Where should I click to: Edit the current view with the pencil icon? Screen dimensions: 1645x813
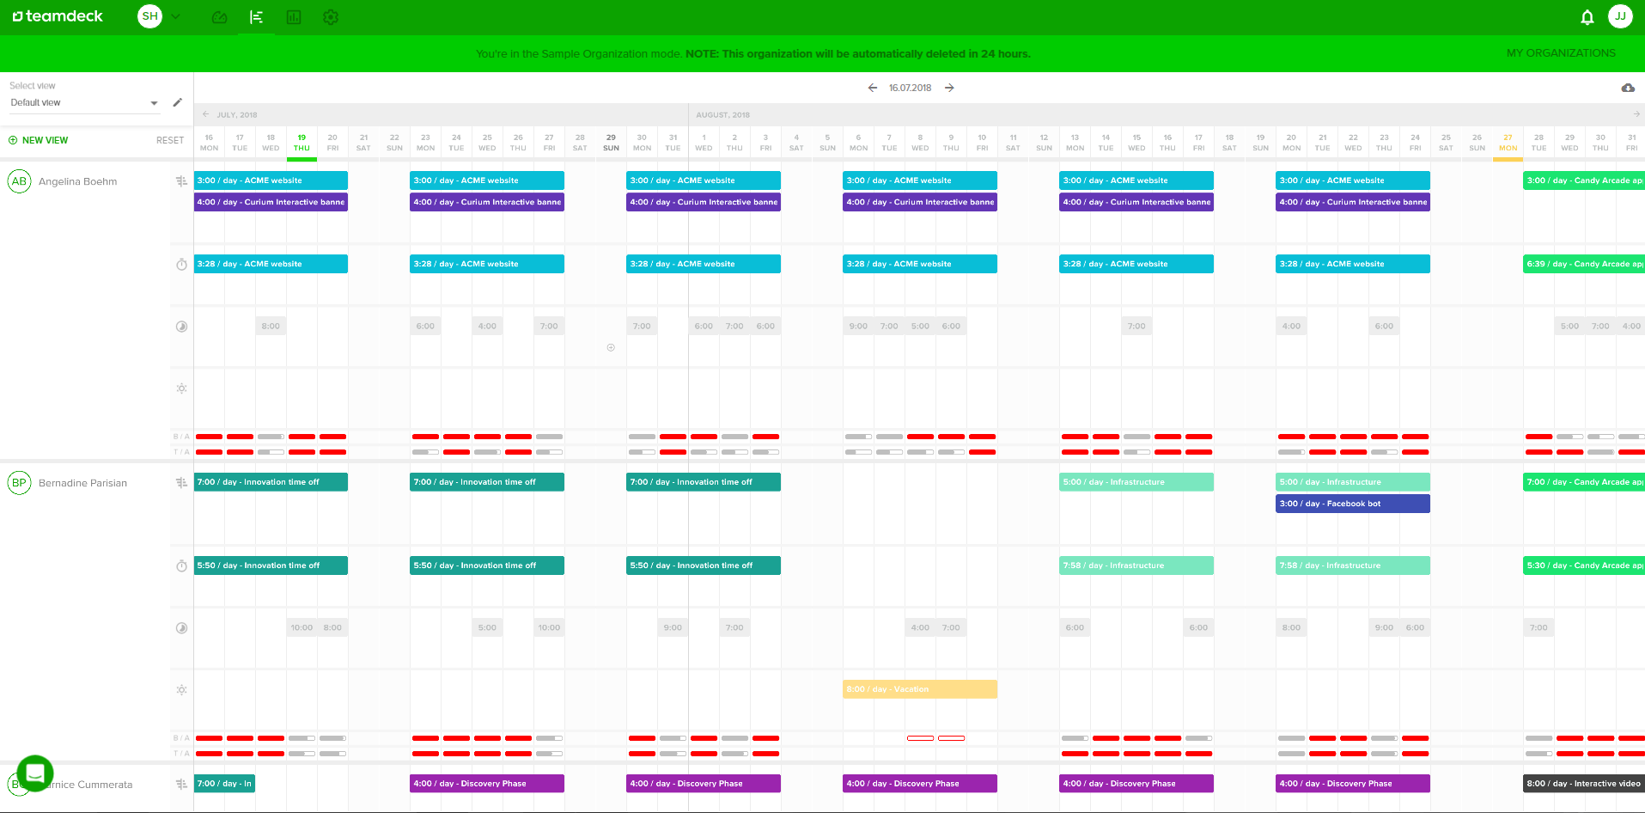[x=178, y=102]
